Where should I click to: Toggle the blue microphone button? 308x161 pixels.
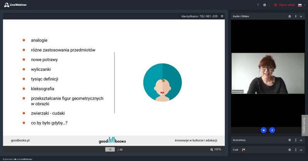(x=272, y=130)
